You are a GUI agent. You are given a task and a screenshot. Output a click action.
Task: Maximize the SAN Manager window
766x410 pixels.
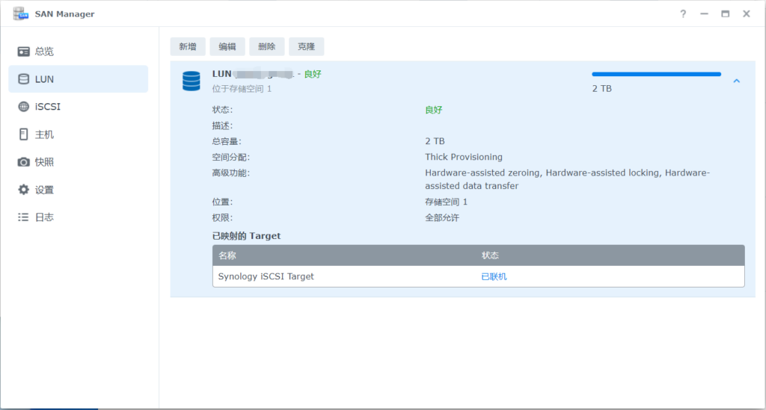pyautogui.click(x=726, y=13)
